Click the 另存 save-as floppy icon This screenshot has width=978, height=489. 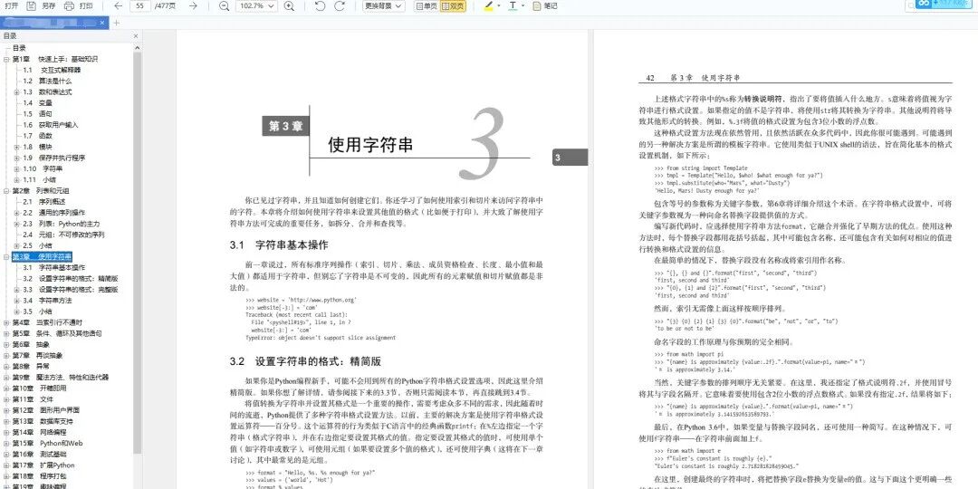[31, 5]
